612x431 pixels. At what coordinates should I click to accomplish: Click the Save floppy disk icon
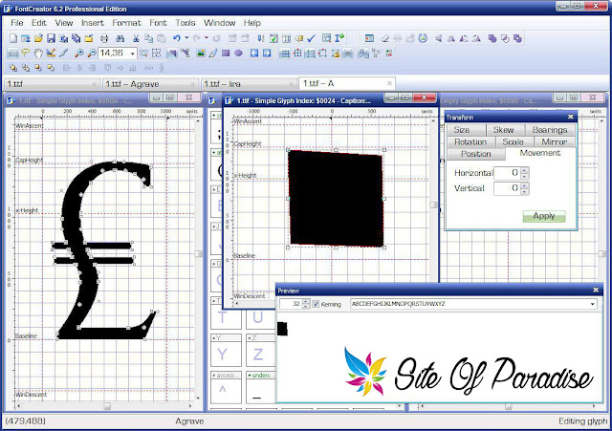pos(51,38)
